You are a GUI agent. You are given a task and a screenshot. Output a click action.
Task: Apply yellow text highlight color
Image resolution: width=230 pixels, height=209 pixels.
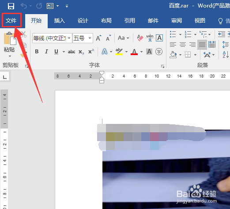[x=119, y=52]
